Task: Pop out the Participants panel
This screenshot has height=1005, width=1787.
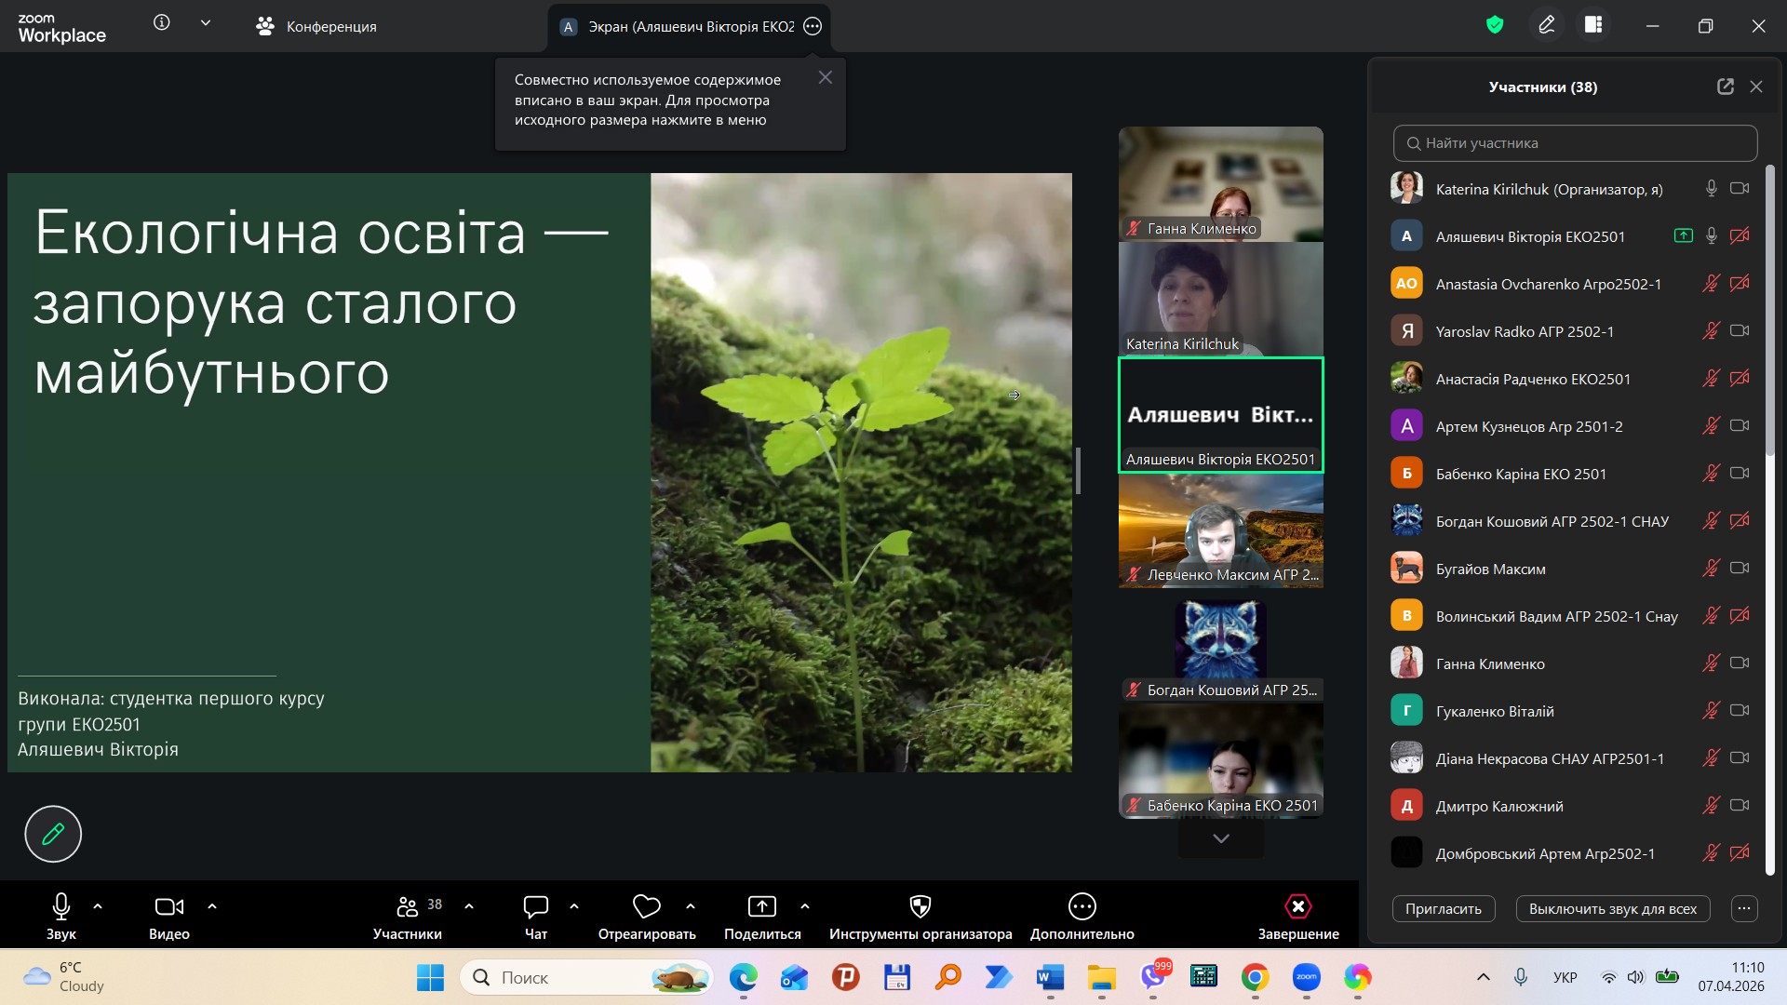Action: pos(1725,87)
